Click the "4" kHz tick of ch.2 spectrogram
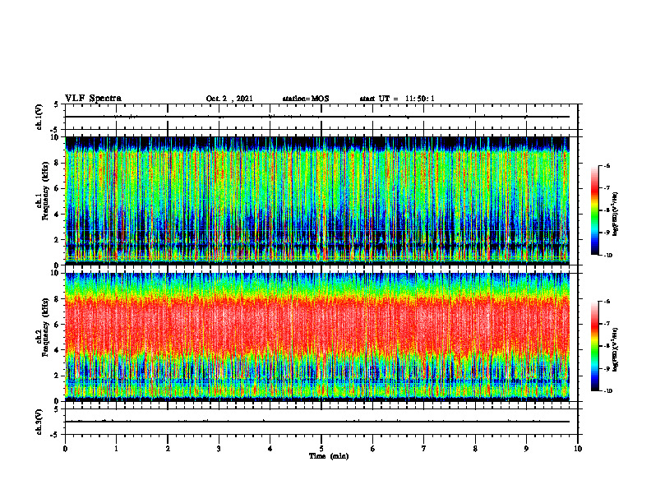651x503 pixels. [57, 350]
